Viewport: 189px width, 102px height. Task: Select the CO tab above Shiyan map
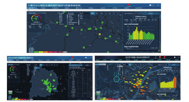118,13
